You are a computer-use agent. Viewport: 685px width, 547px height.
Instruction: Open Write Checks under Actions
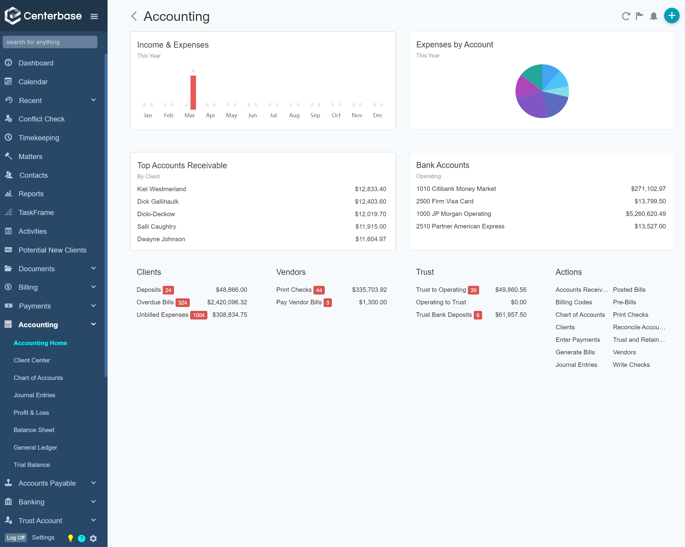tap(631, 364)
